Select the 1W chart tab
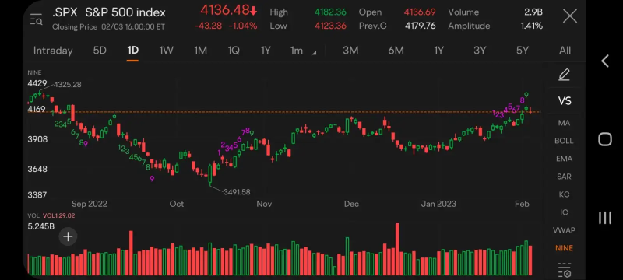 pyautogui.click(x=166, y=51)
